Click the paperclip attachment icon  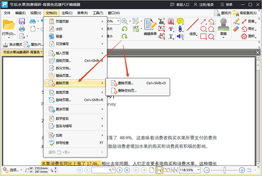point(180,29)
